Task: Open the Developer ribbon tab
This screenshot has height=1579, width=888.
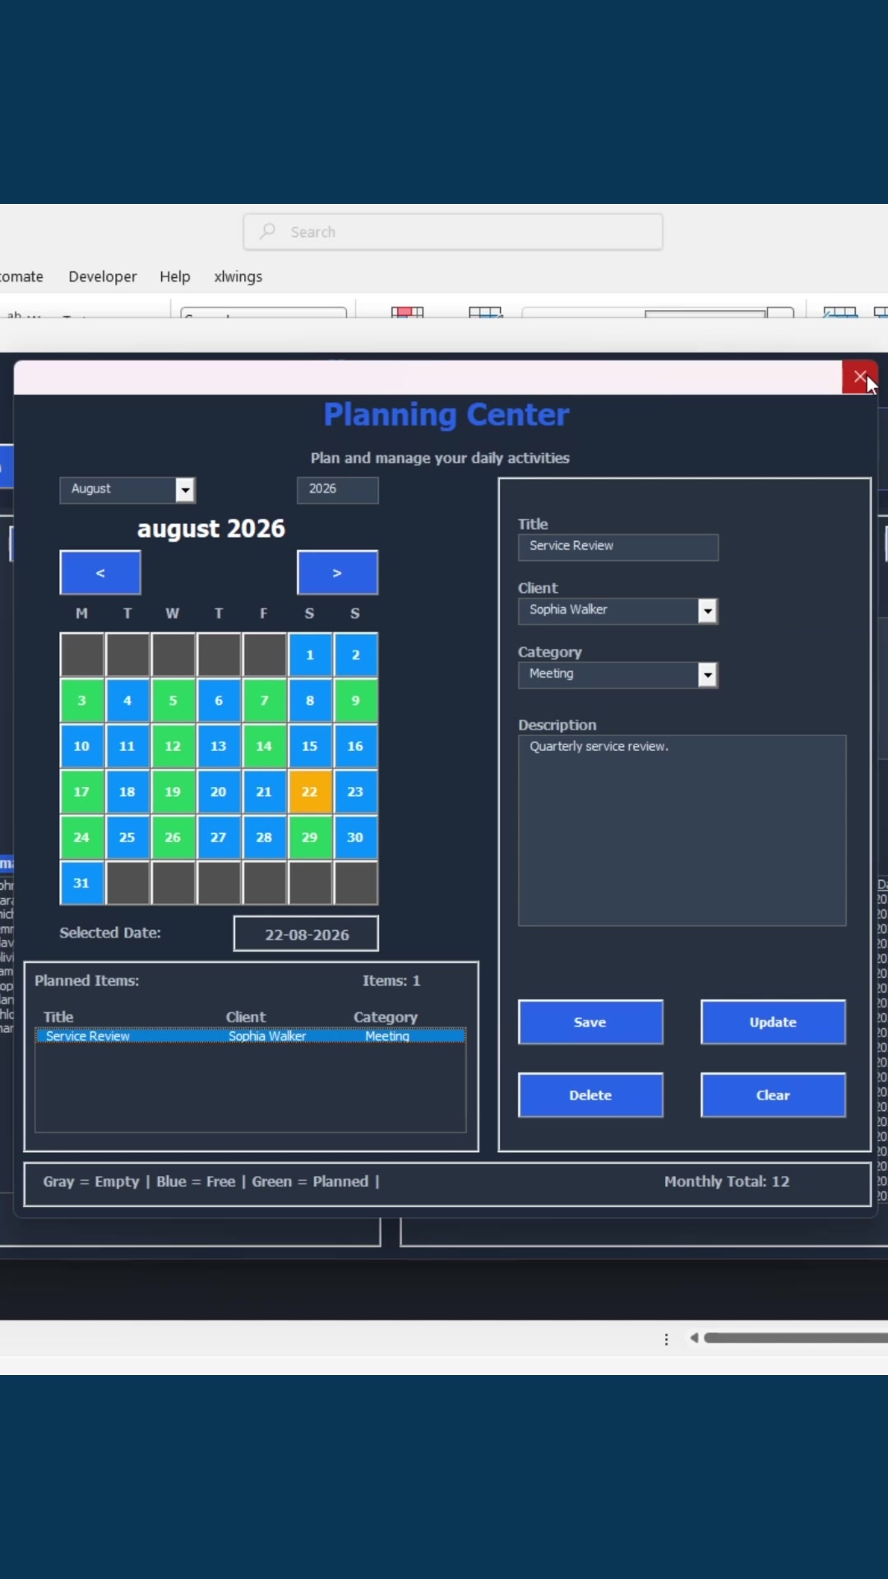Action: 103,276
